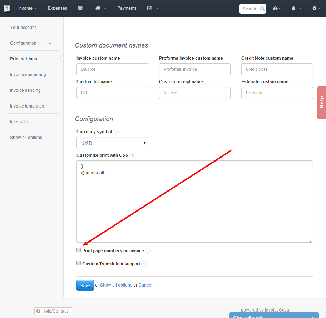The height and width of the screenshot is (318, 326).
Task: Open the truck warehouse menu icon
Action: [x=98, y=8]
